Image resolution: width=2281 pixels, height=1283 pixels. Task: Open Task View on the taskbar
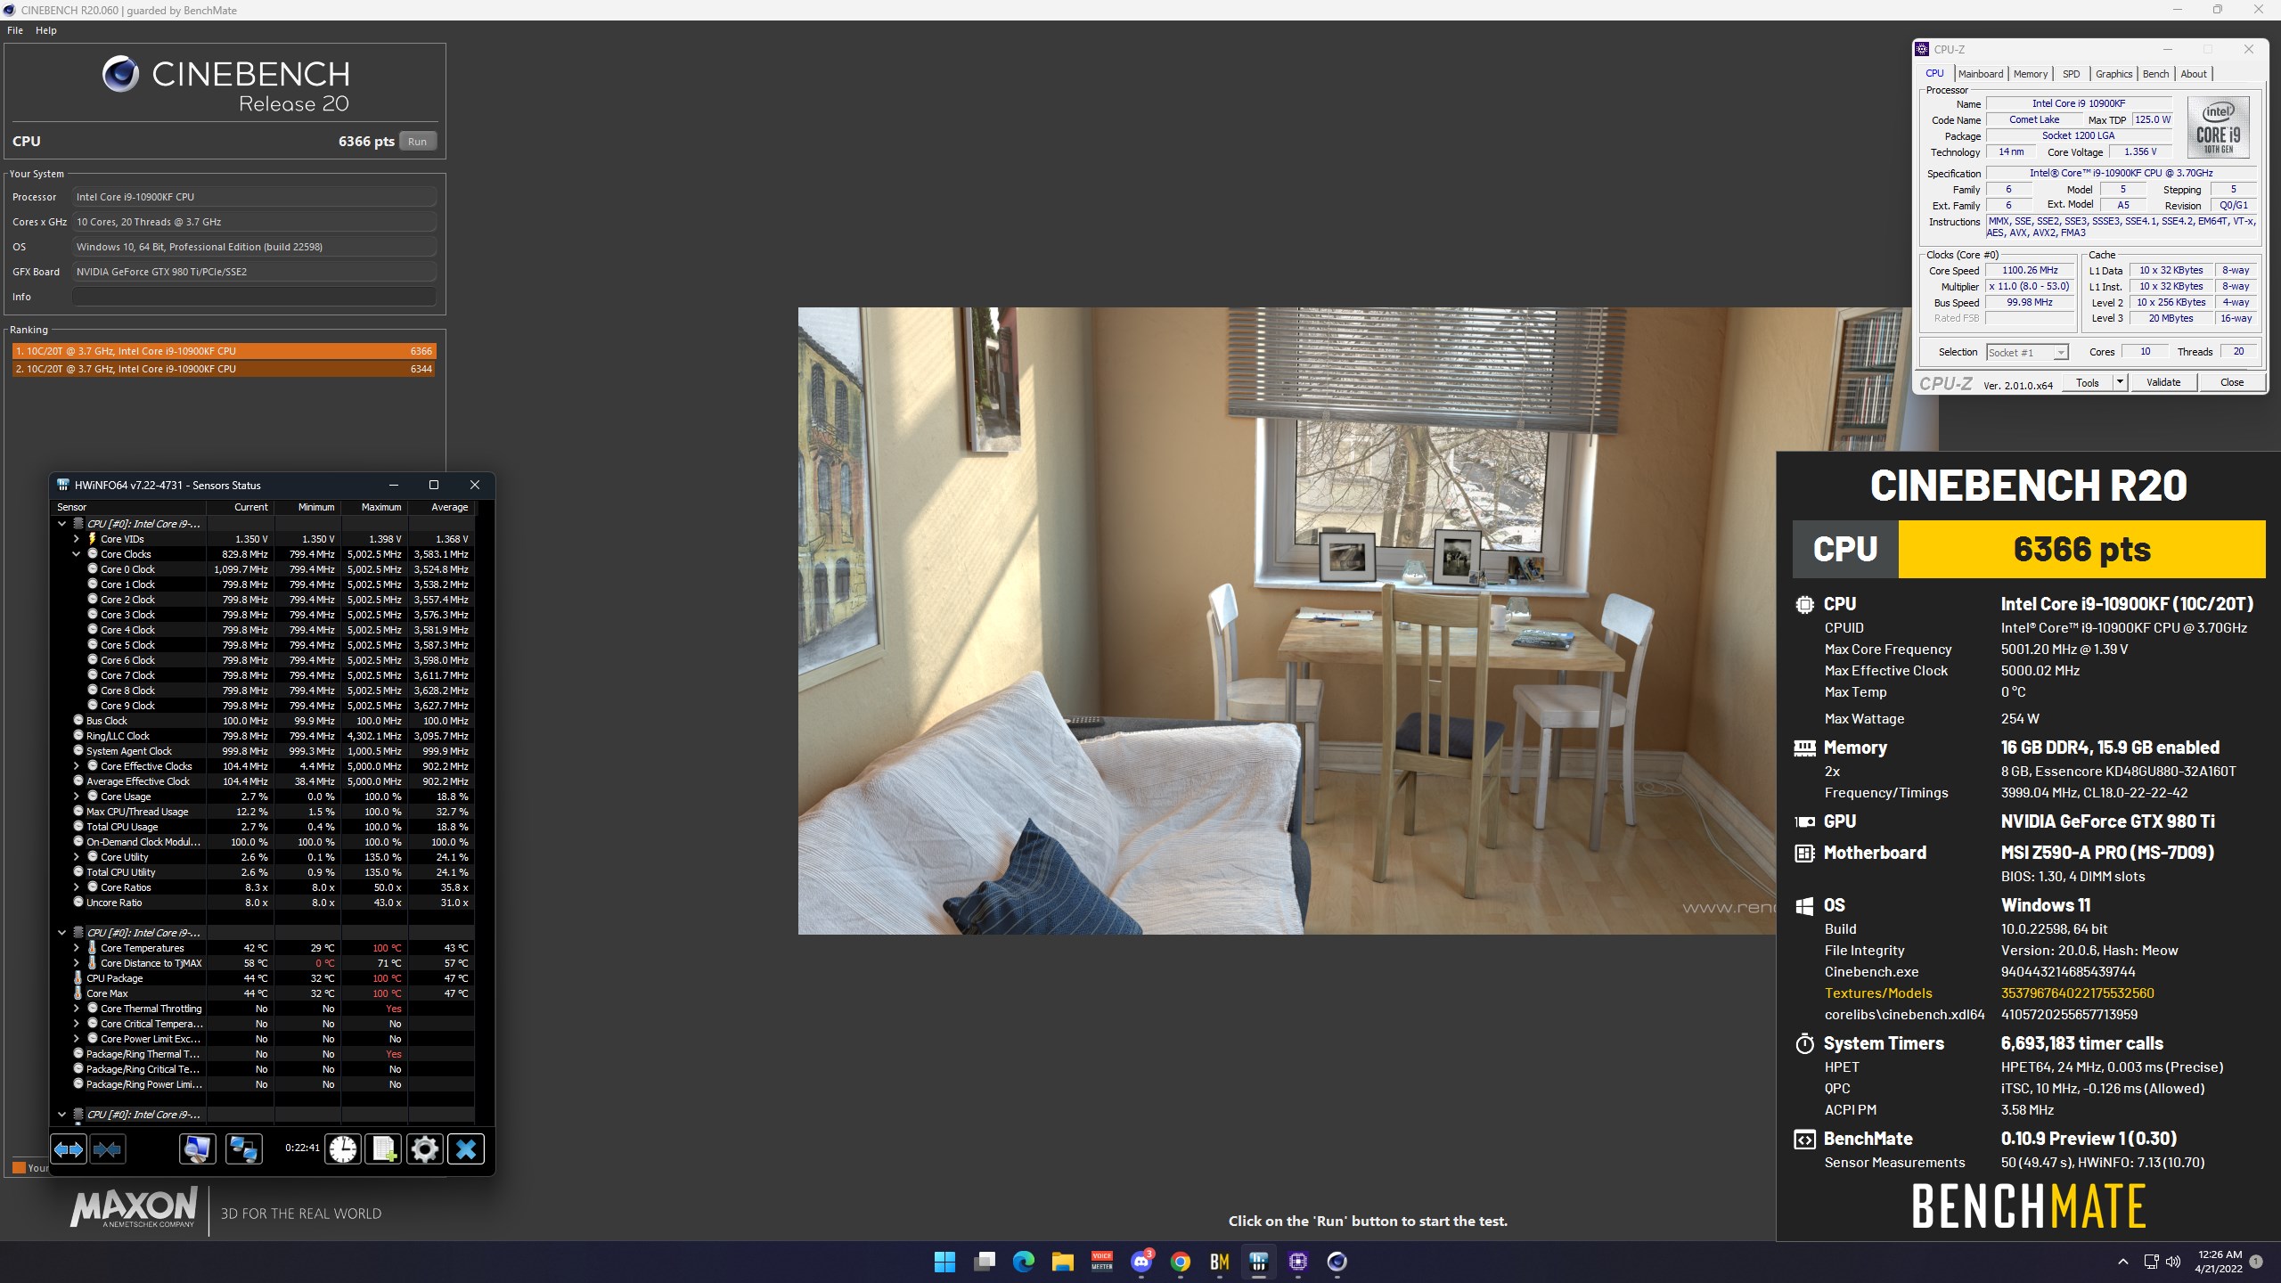pyautogui.click(x=984, y=1262)
